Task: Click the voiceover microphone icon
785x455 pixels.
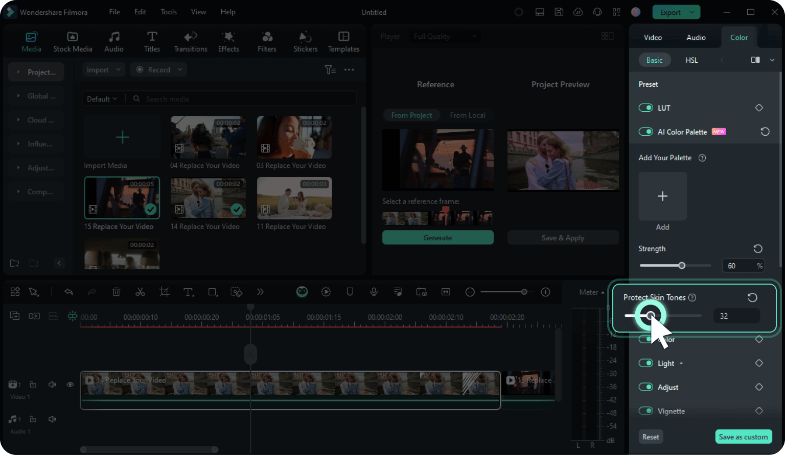Action: tap(374, 292)
